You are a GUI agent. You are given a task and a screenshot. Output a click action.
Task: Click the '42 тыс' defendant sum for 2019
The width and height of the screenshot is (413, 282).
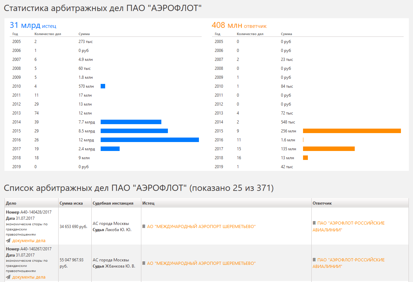coord(287,167)
